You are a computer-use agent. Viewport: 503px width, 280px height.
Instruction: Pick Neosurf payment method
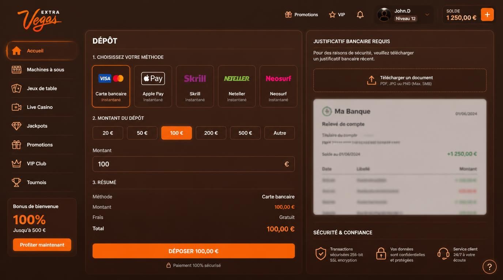(x=279, y=86)
